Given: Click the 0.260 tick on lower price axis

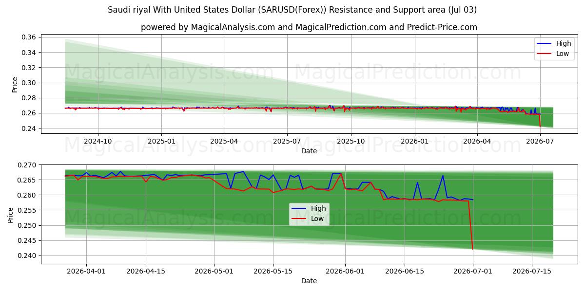Looking at the screenshot, I should 27,195.
